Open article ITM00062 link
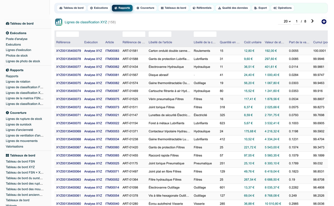 112,67
